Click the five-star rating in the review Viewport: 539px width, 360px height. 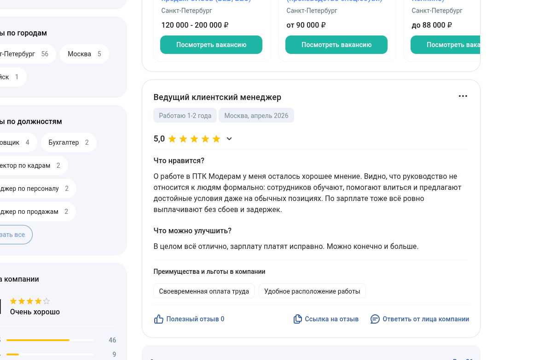(x=194, y=139)
